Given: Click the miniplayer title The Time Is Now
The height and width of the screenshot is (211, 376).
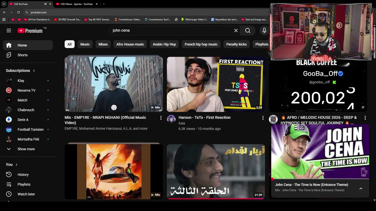Looking at the screenshot, I should [312, 185].
